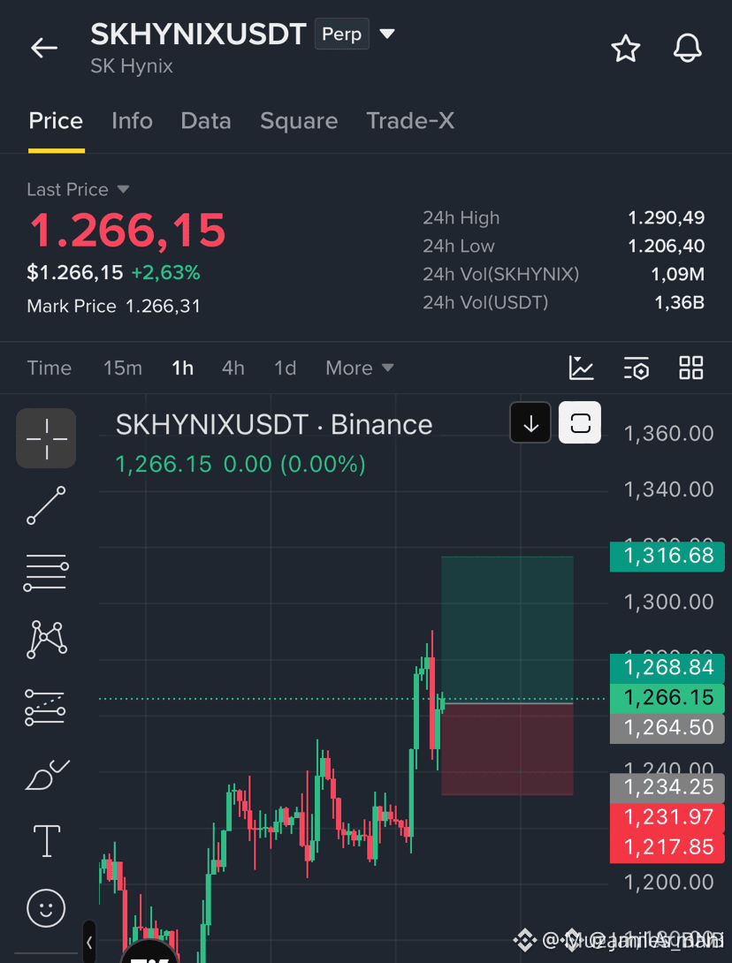Open the four-square grid layout icon
This screenshot has width=732, height=963.
click(x=690, y=368)
